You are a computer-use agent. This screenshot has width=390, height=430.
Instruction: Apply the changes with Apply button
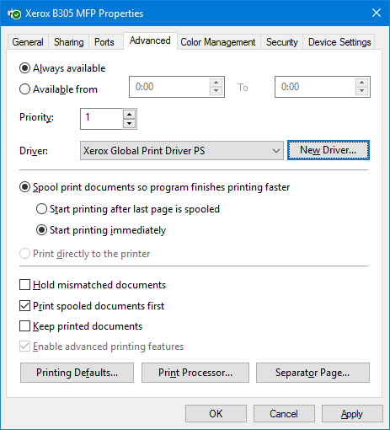coord(352,414)
